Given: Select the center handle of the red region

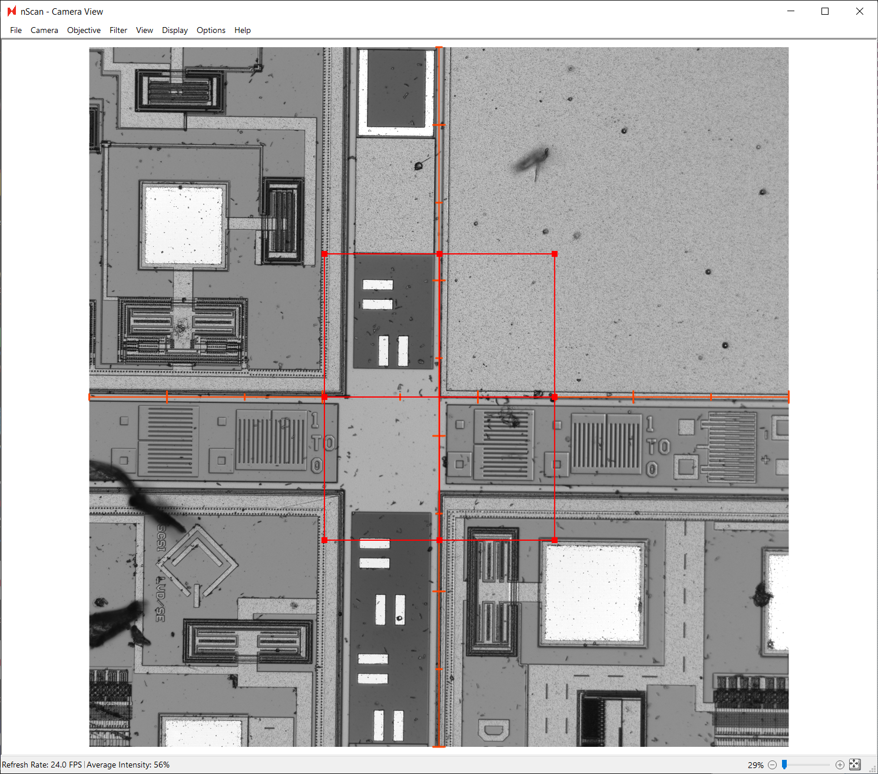Looking at the screenshot, I should pyautogui.click(x=439, y=397).
